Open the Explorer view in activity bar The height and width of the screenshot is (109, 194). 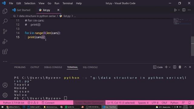(5, 11)
